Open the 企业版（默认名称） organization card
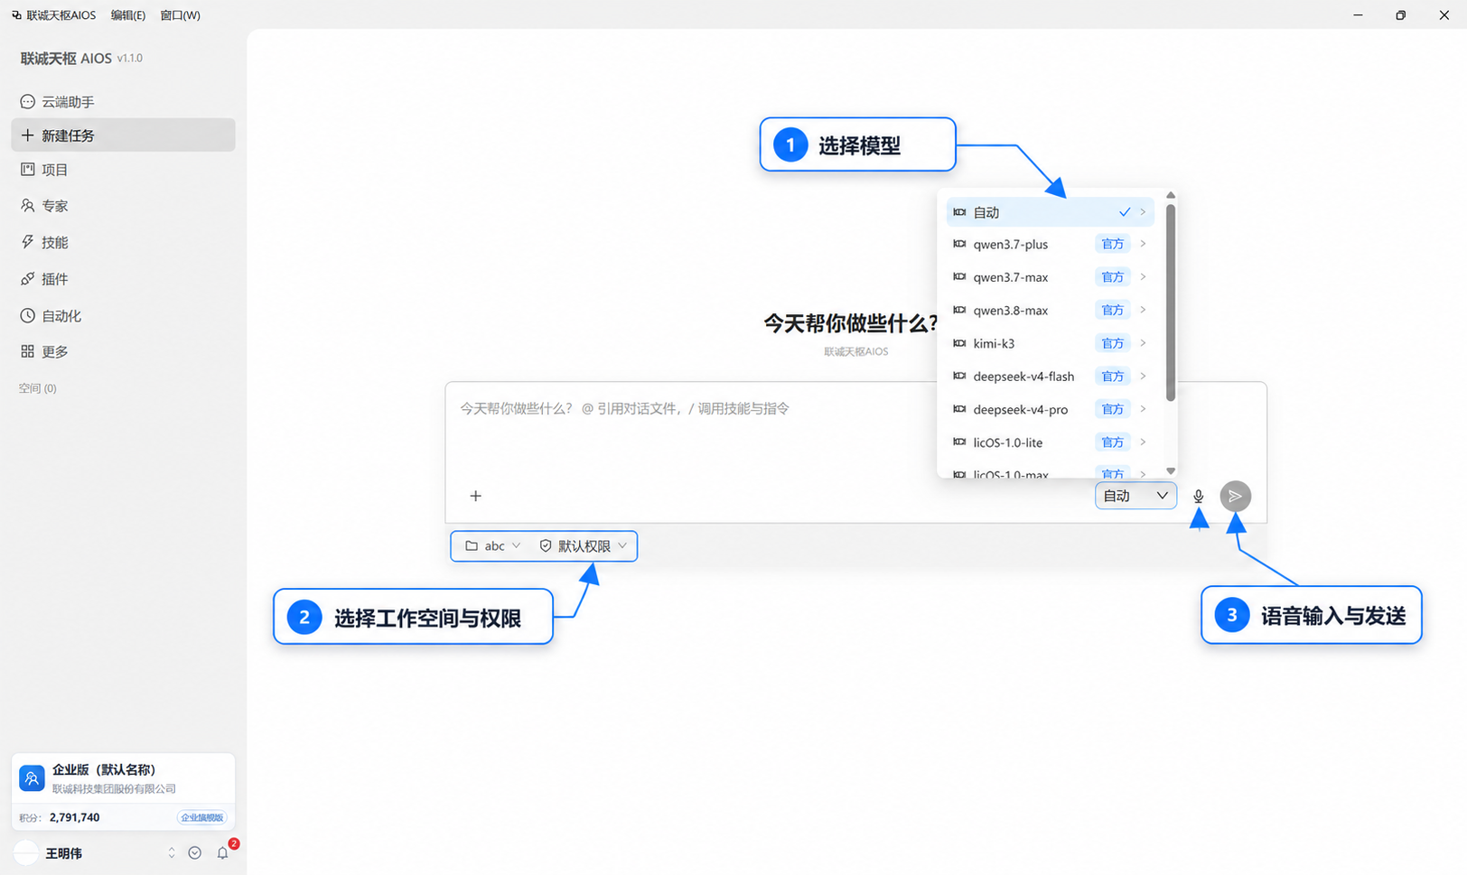 [x=123, y=779]
